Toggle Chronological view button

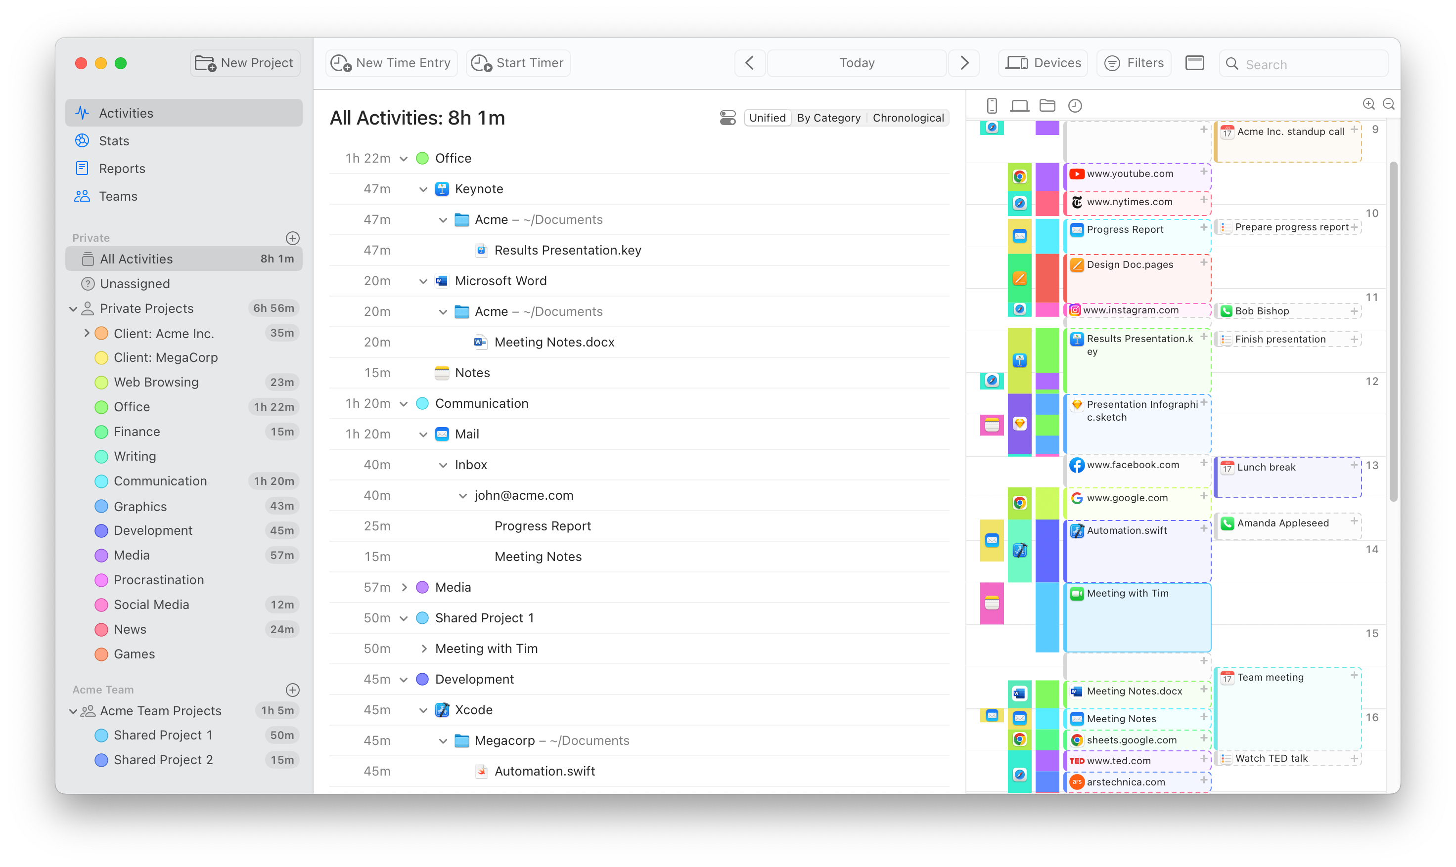(907, 118)
